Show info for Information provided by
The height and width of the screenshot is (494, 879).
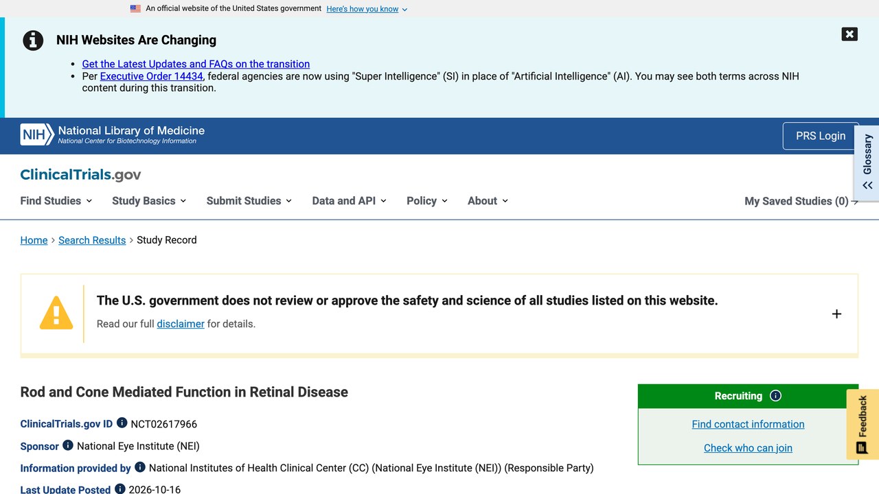tap(139, 467)
